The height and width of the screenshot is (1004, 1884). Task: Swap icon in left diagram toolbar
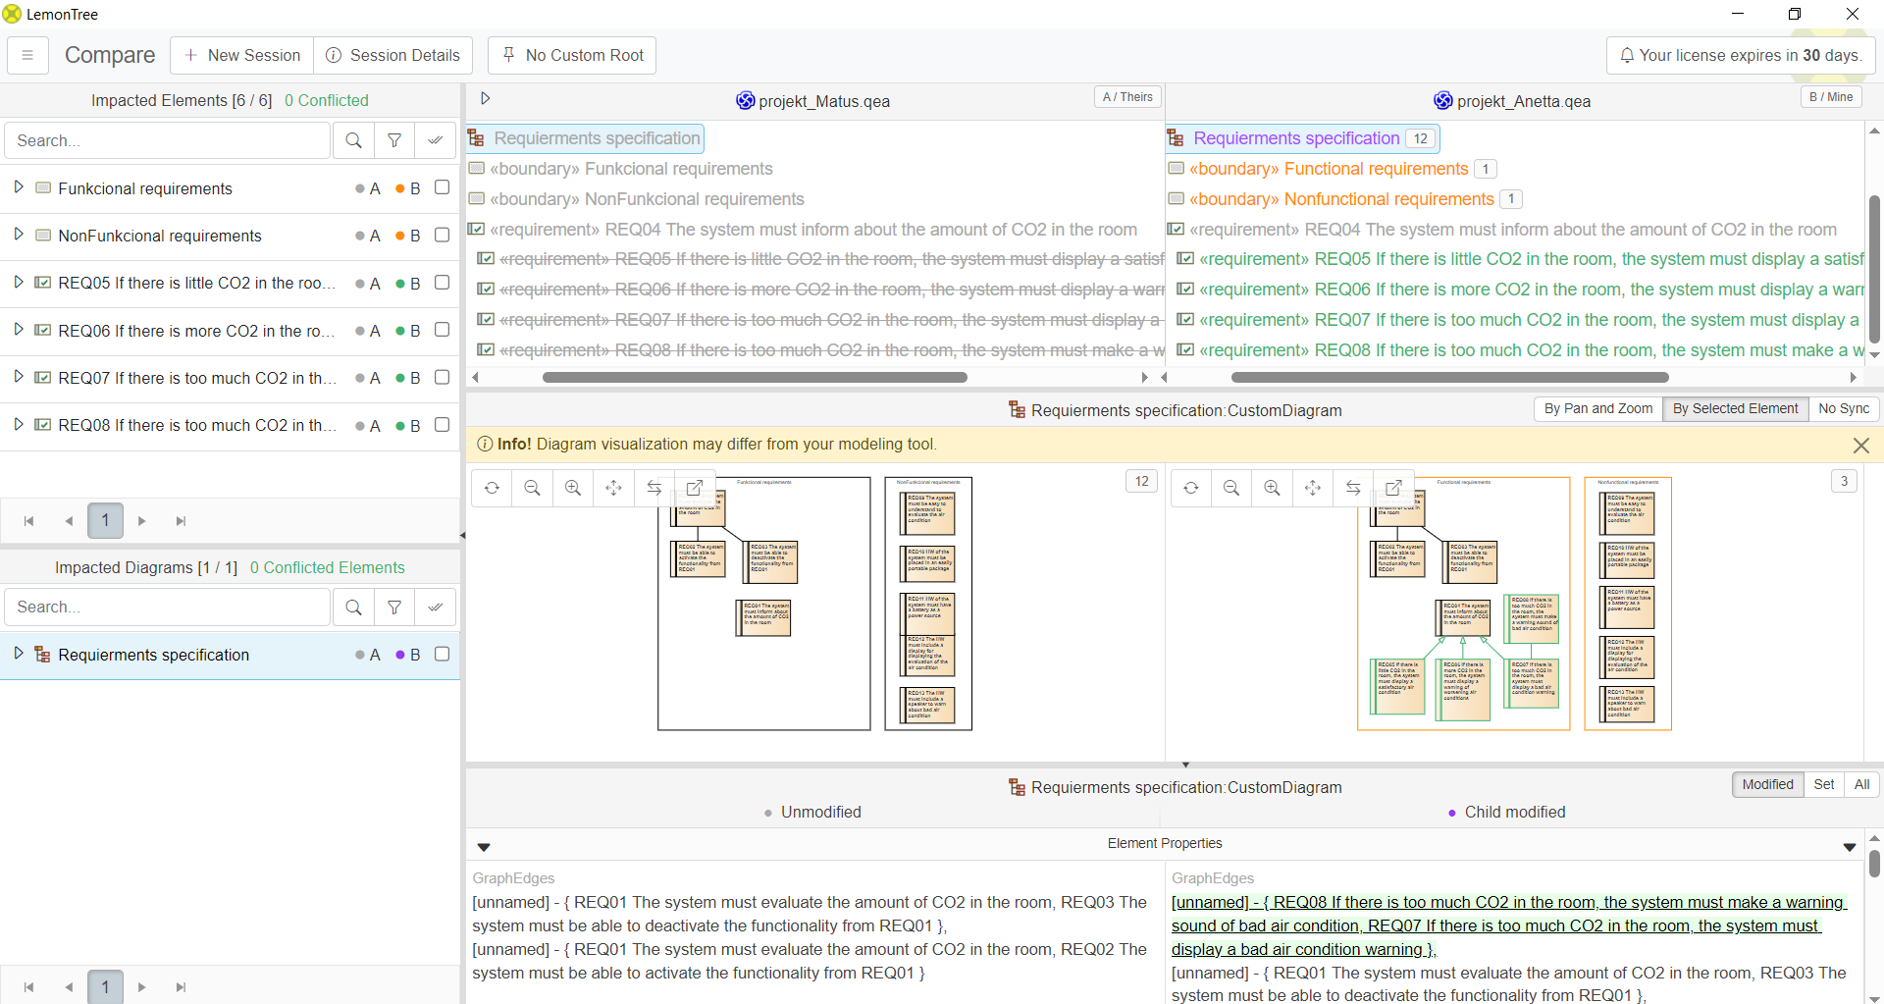pyautogui.click(x=654, y=488)
